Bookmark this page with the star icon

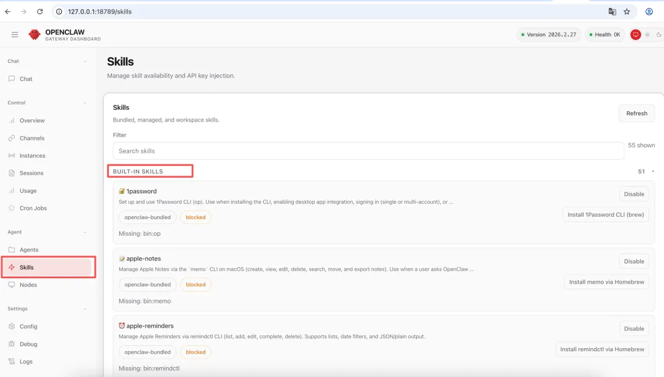[627, 12]
